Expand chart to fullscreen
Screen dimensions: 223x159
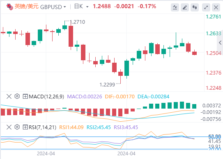pyautogui.click(x=206, y=7)
